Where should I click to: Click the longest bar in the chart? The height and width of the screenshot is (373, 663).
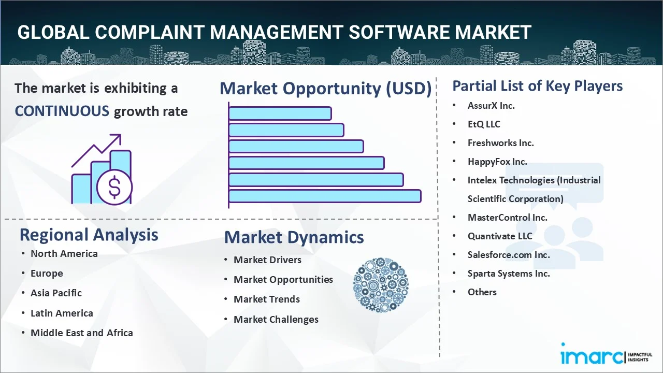(x=325, y=196)
